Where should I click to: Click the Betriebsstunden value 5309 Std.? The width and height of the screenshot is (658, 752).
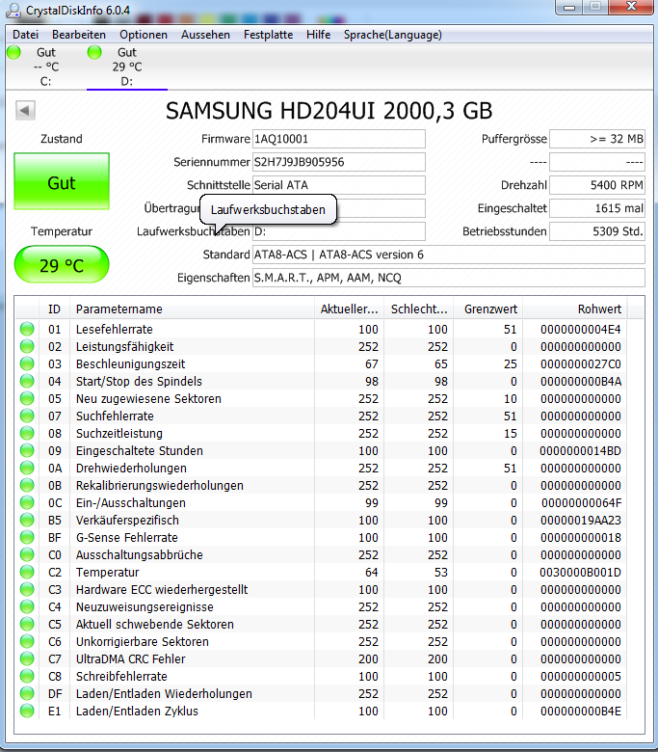click(x=597, y=231)
